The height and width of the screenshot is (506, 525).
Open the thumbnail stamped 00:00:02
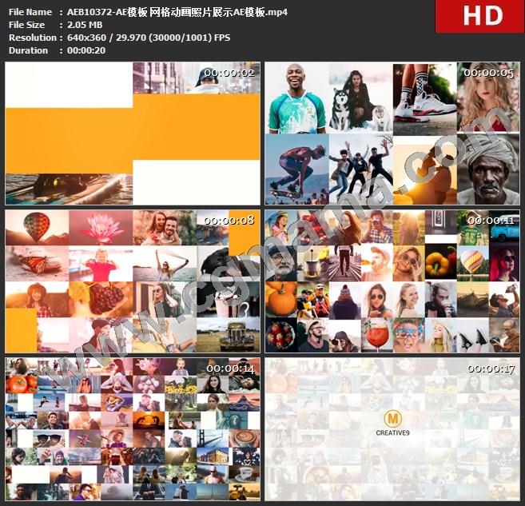(x=133, y=133)
